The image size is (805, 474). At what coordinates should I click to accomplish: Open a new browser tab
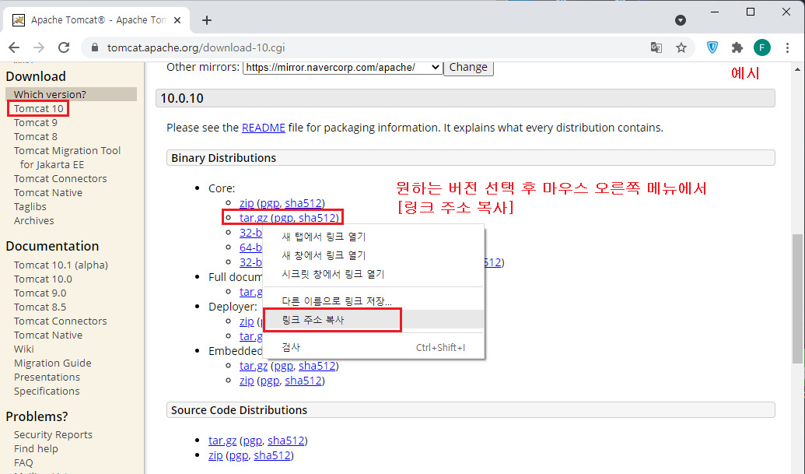(206, 20)
